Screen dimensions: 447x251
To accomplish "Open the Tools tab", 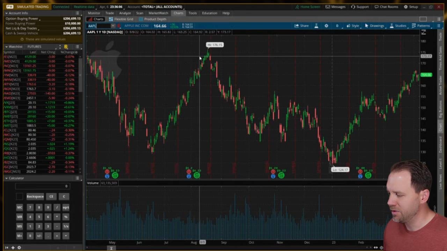I will (x=192, y=13).
